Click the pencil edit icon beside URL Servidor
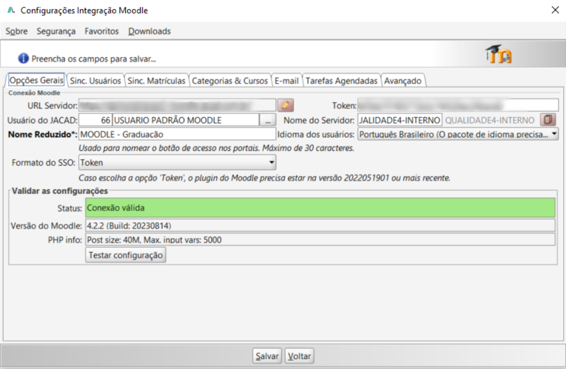Viewport: 566px width, 369px height. [x=286, y=105]
